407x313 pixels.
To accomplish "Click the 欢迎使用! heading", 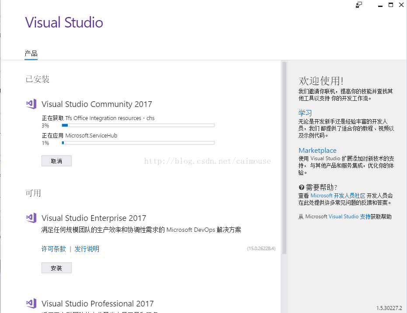I will 321,81.
